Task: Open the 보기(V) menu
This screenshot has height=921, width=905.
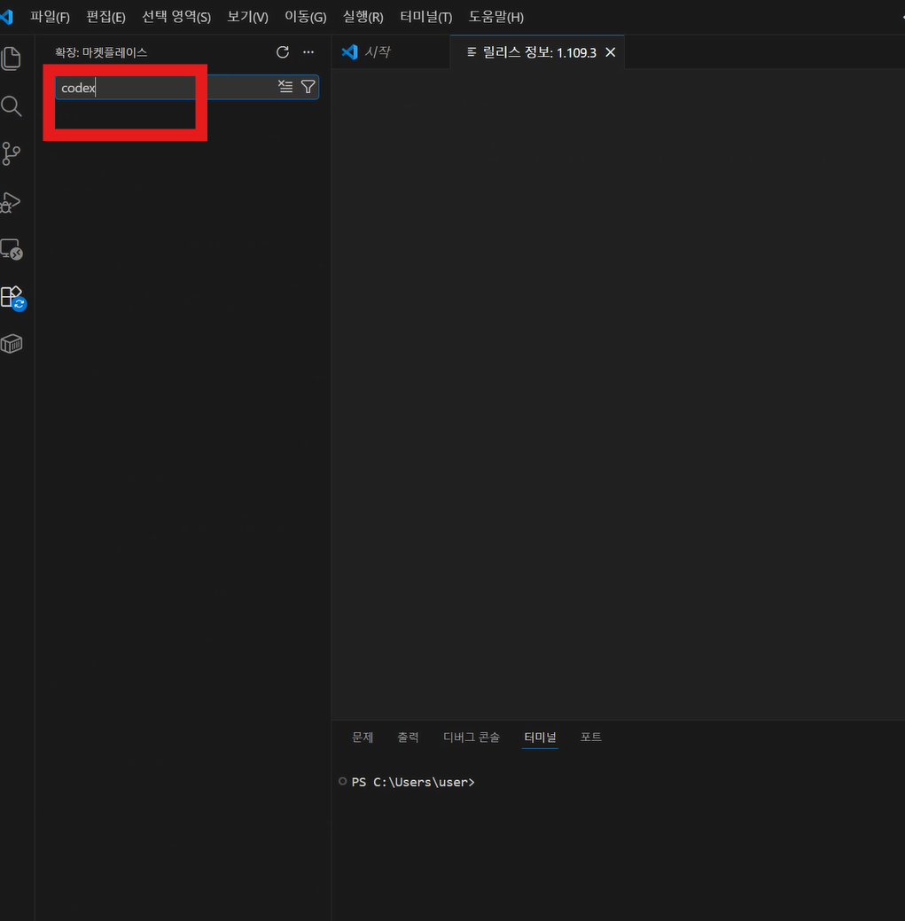Action: coord(247,17)
